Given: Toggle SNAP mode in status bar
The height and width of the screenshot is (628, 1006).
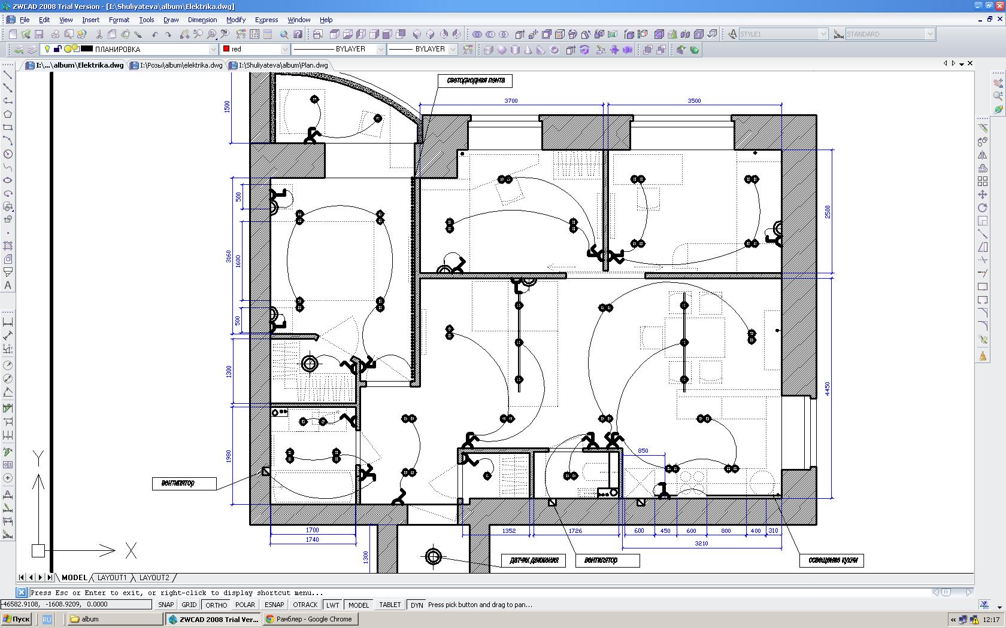Looking at the screenshot, I should point(166,605).
